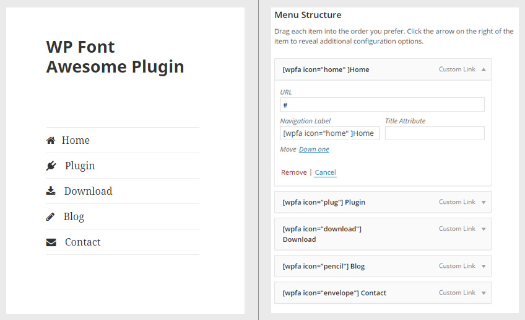The height and width of the screenshot is (320, 525).
Task: Expand the Plugin menu item arrow
Action: tap(484, 202)
